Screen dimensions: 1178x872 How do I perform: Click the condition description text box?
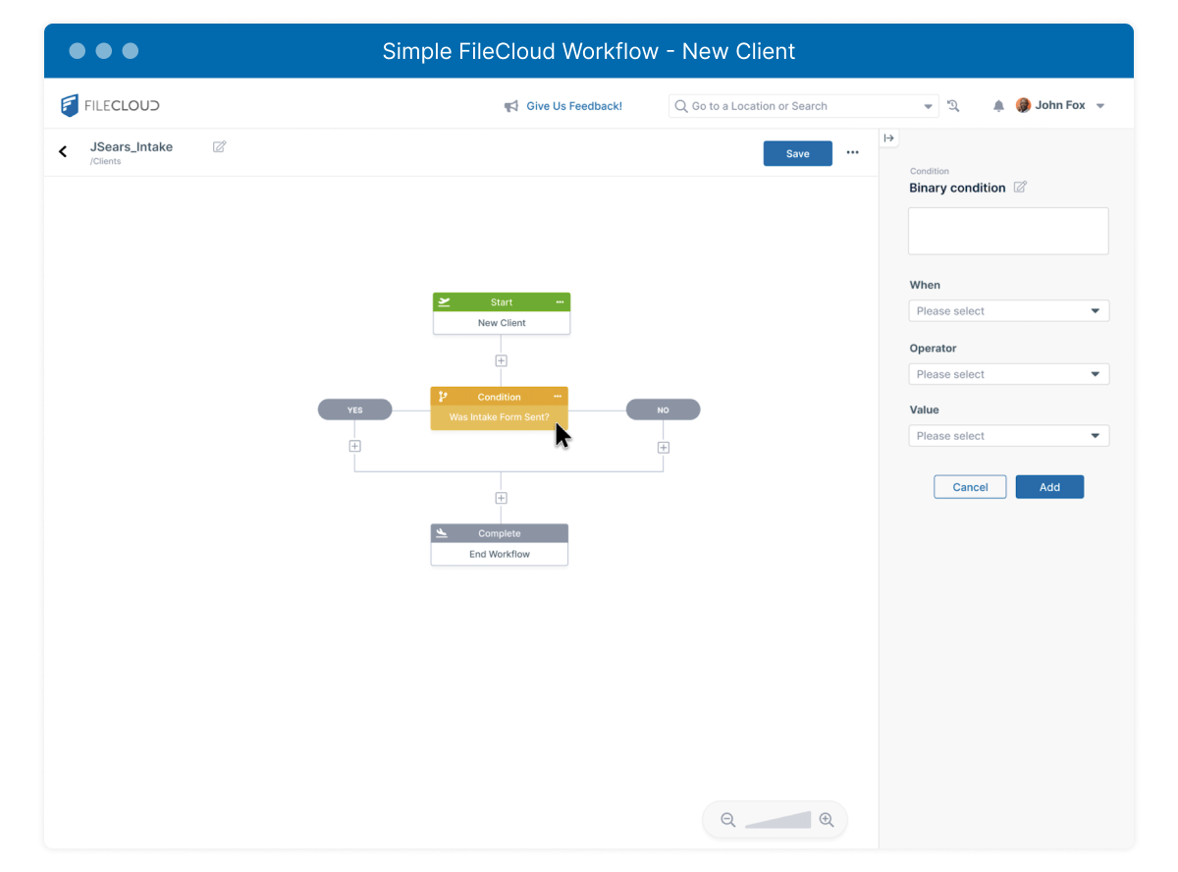1008,231
